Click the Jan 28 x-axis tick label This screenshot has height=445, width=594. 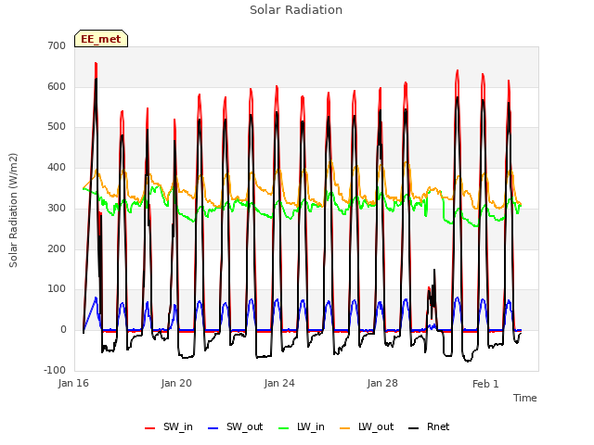point(382,383)
